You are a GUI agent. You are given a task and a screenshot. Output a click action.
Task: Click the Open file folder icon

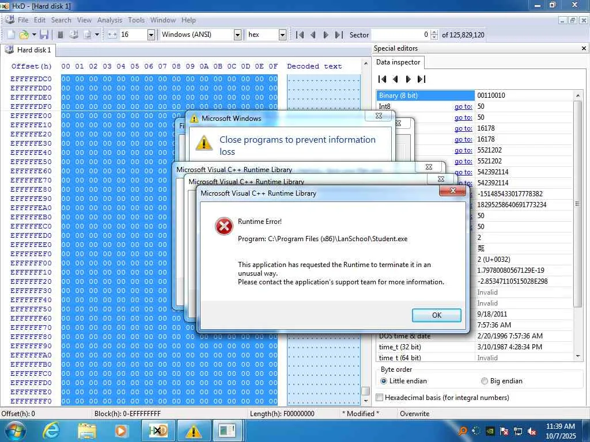coord(24,35)
